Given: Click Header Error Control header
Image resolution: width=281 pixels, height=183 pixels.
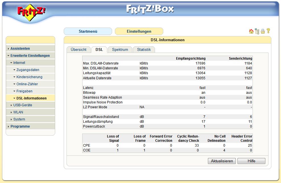Looking at the screenshot, I should coord(242,138).
